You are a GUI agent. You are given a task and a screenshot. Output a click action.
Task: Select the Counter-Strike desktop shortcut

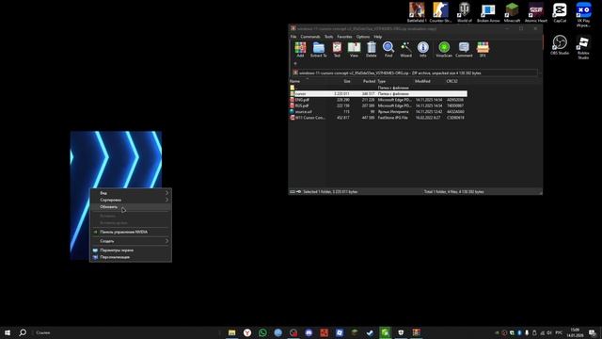[440, 12]
